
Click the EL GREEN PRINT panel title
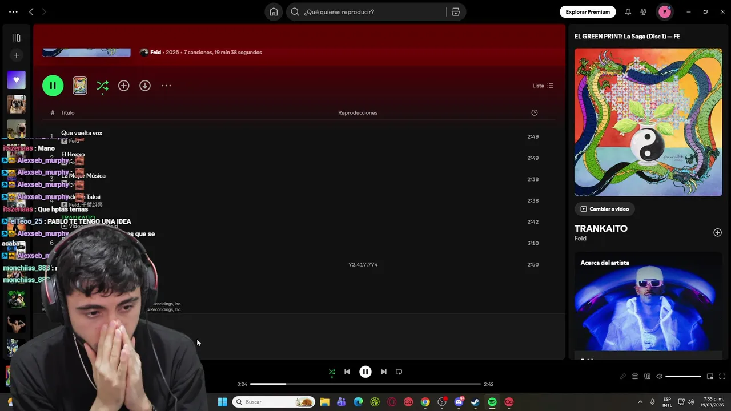pos(627,37)
